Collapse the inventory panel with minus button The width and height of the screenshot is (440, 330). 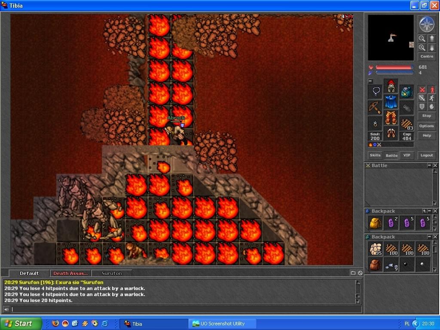coord(370,81)
